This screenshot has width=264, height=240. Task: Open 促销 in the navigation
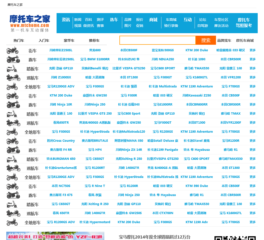tap(140, 26)
